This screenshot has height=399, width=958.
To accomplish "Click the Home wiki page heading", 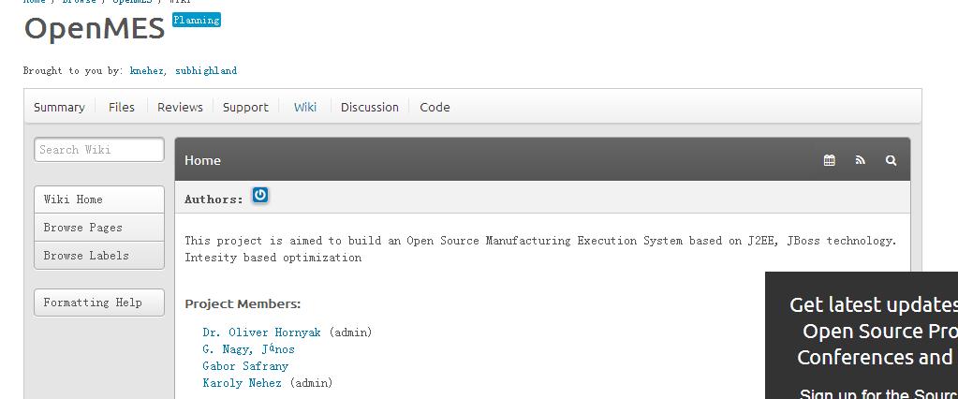I will click(x=202, y=160).
